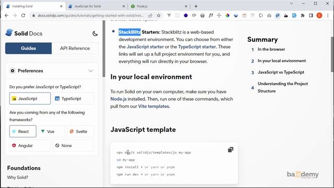Open the JavaScript starter link

145,46
